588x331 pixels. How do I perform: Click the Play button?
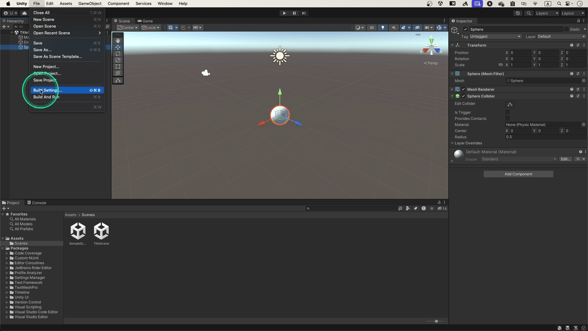pyautogui.click(x=284, y=13)
